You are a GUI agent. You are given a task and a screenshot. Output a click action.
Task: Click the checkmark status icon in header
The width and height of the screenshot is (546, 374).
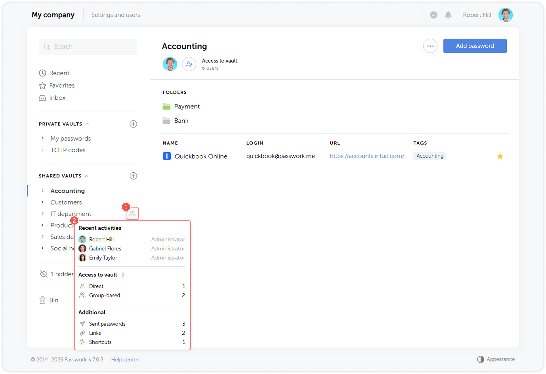(434, 15)
